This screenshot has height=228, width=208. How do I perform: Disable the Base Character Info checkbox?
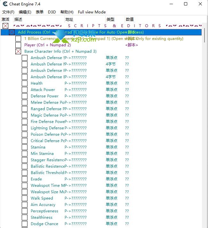18,51
